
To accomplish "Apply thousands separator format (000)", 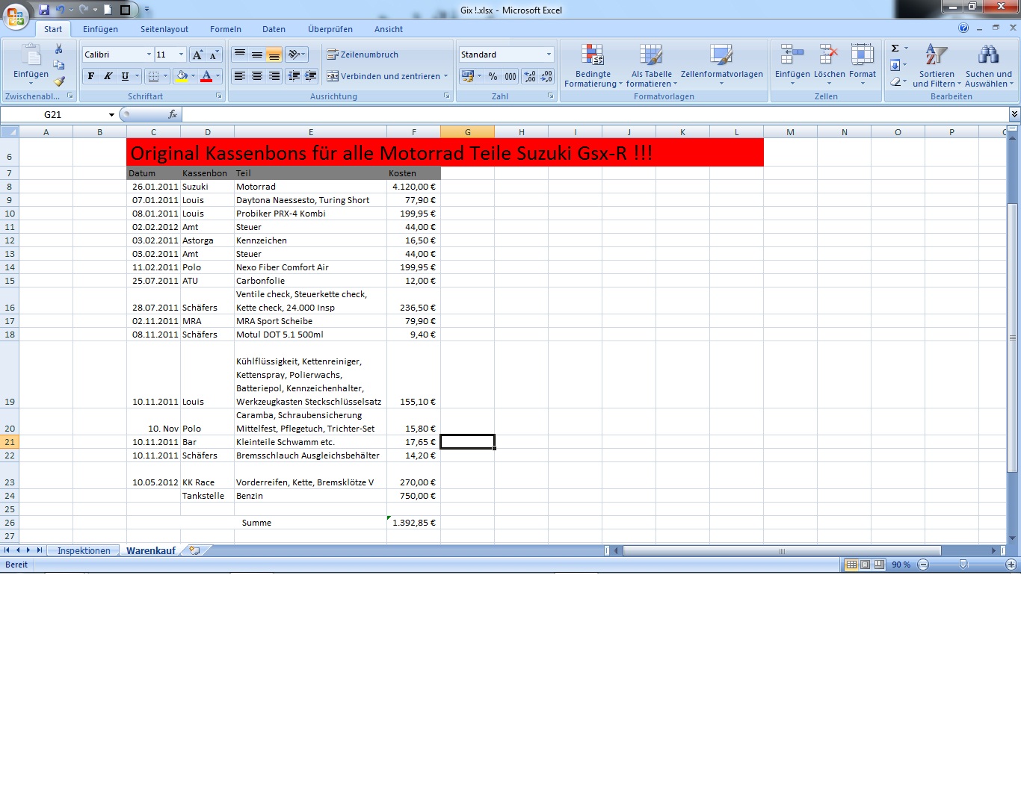I will 510,76.
